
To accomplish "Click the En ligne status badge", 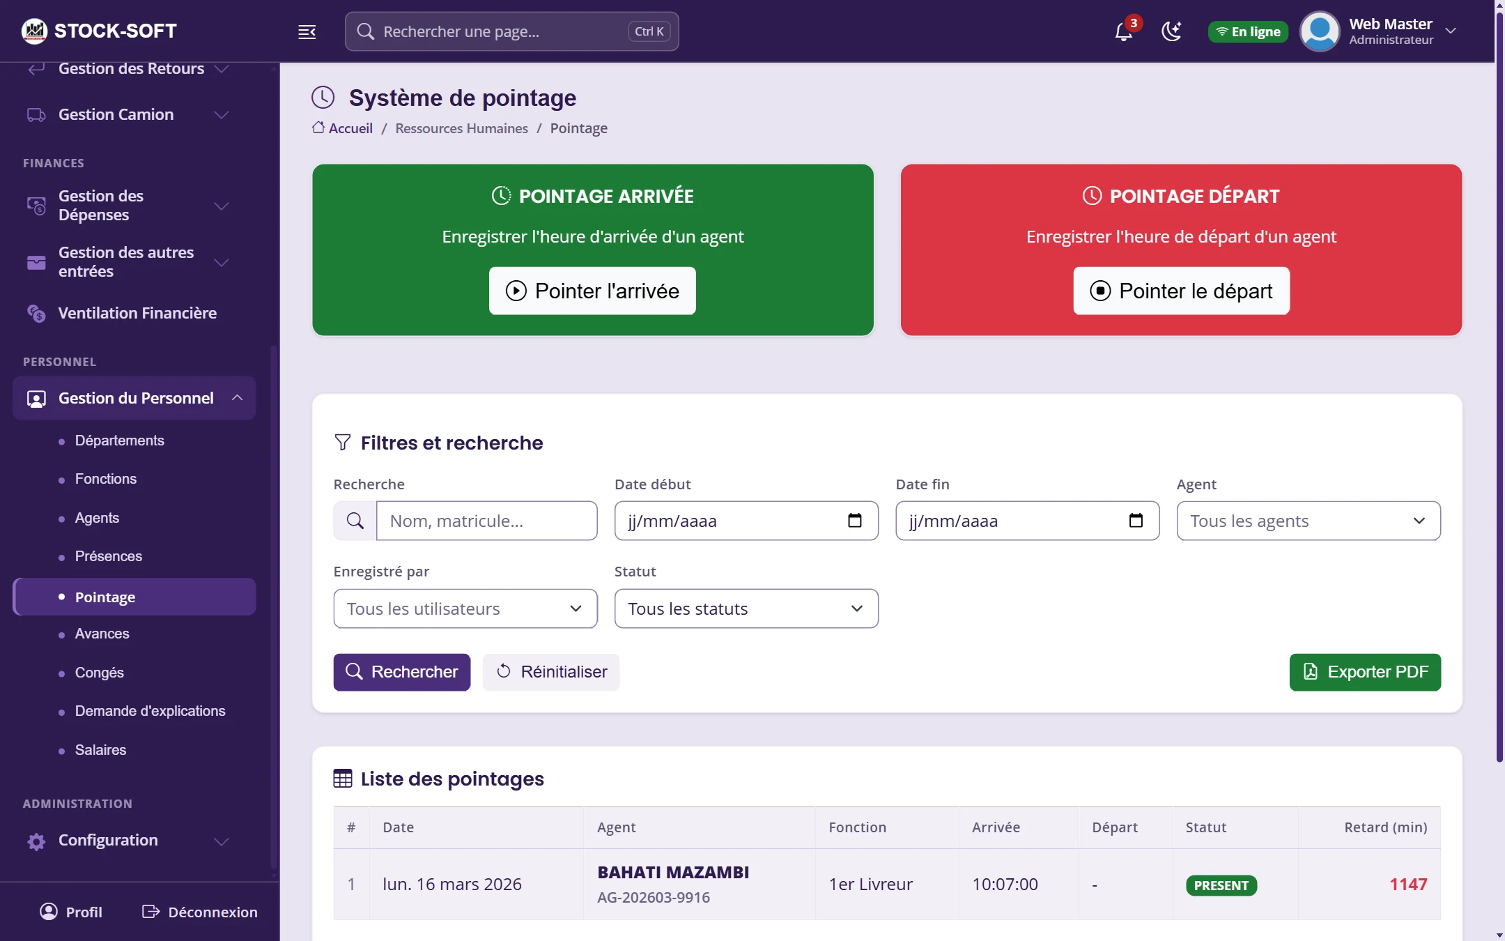I will (1248, 31).
